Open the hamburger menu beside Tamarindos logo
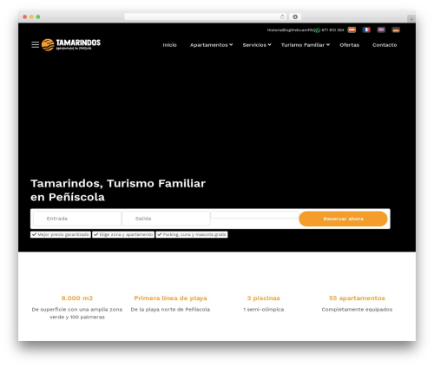The height and width of the screenshot is (367, 434). pos(35,45)
